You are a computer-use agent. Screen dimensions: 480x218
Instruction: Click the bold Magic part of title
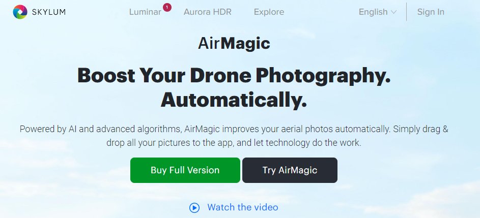[245, 44]
